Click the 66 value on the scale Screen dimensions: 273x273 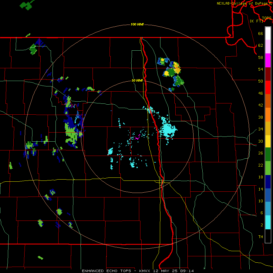coord(261,33)
